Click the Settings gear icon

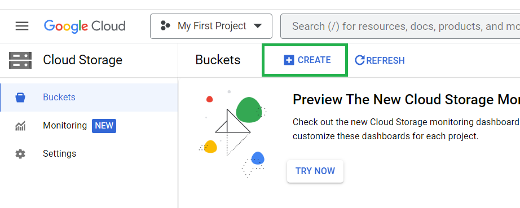[20, 154]
